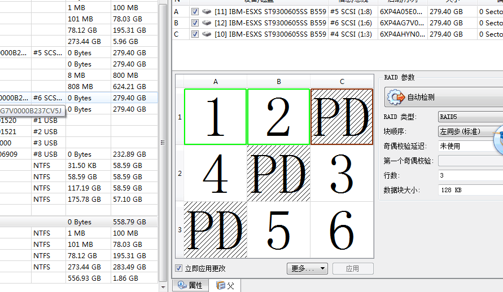The height and width of the screenshot is (292, 503).
Task: Click the disk icon for drive [11] IBM-ESXS
Action: 207,12
